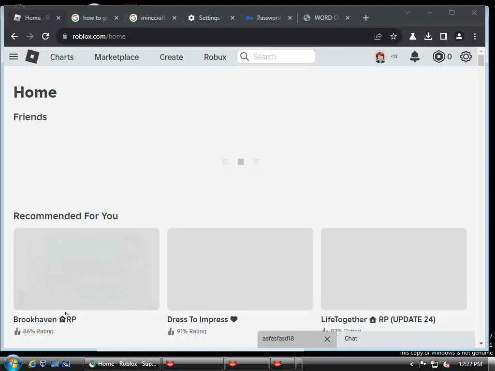Open the Chrome profile icon
This screenshot has height=371, width=495.
pyautogui.click(x=459, y=36)
